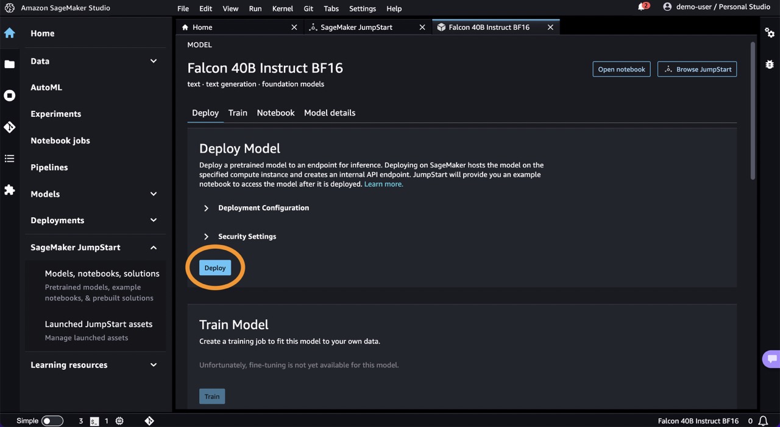The width and height of the screenshot is (780, 427).
Task: Click the status bar notification bell
Action: [763, 421]
